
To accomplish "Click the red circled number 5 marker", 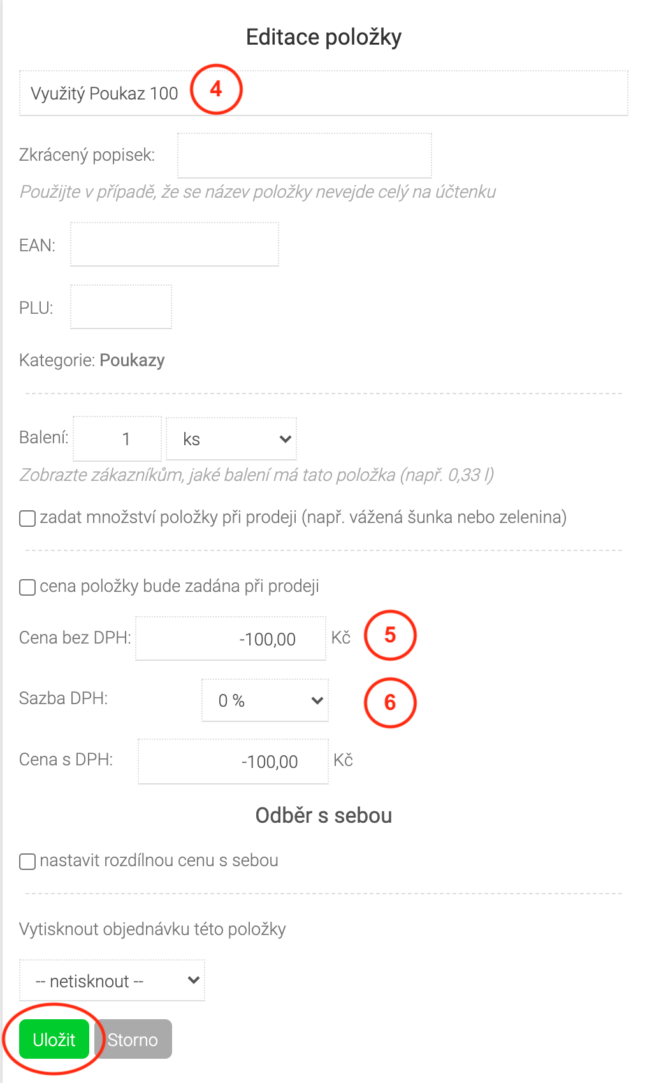I will 390,635.
